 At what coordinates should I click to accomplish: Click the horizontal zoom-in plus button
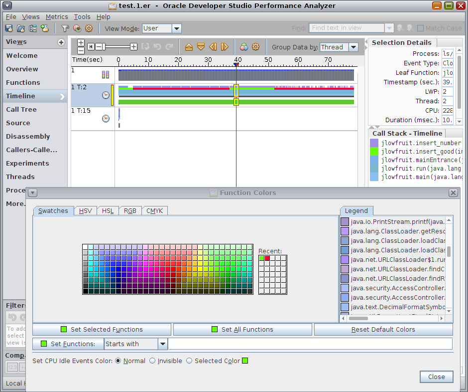134,47
